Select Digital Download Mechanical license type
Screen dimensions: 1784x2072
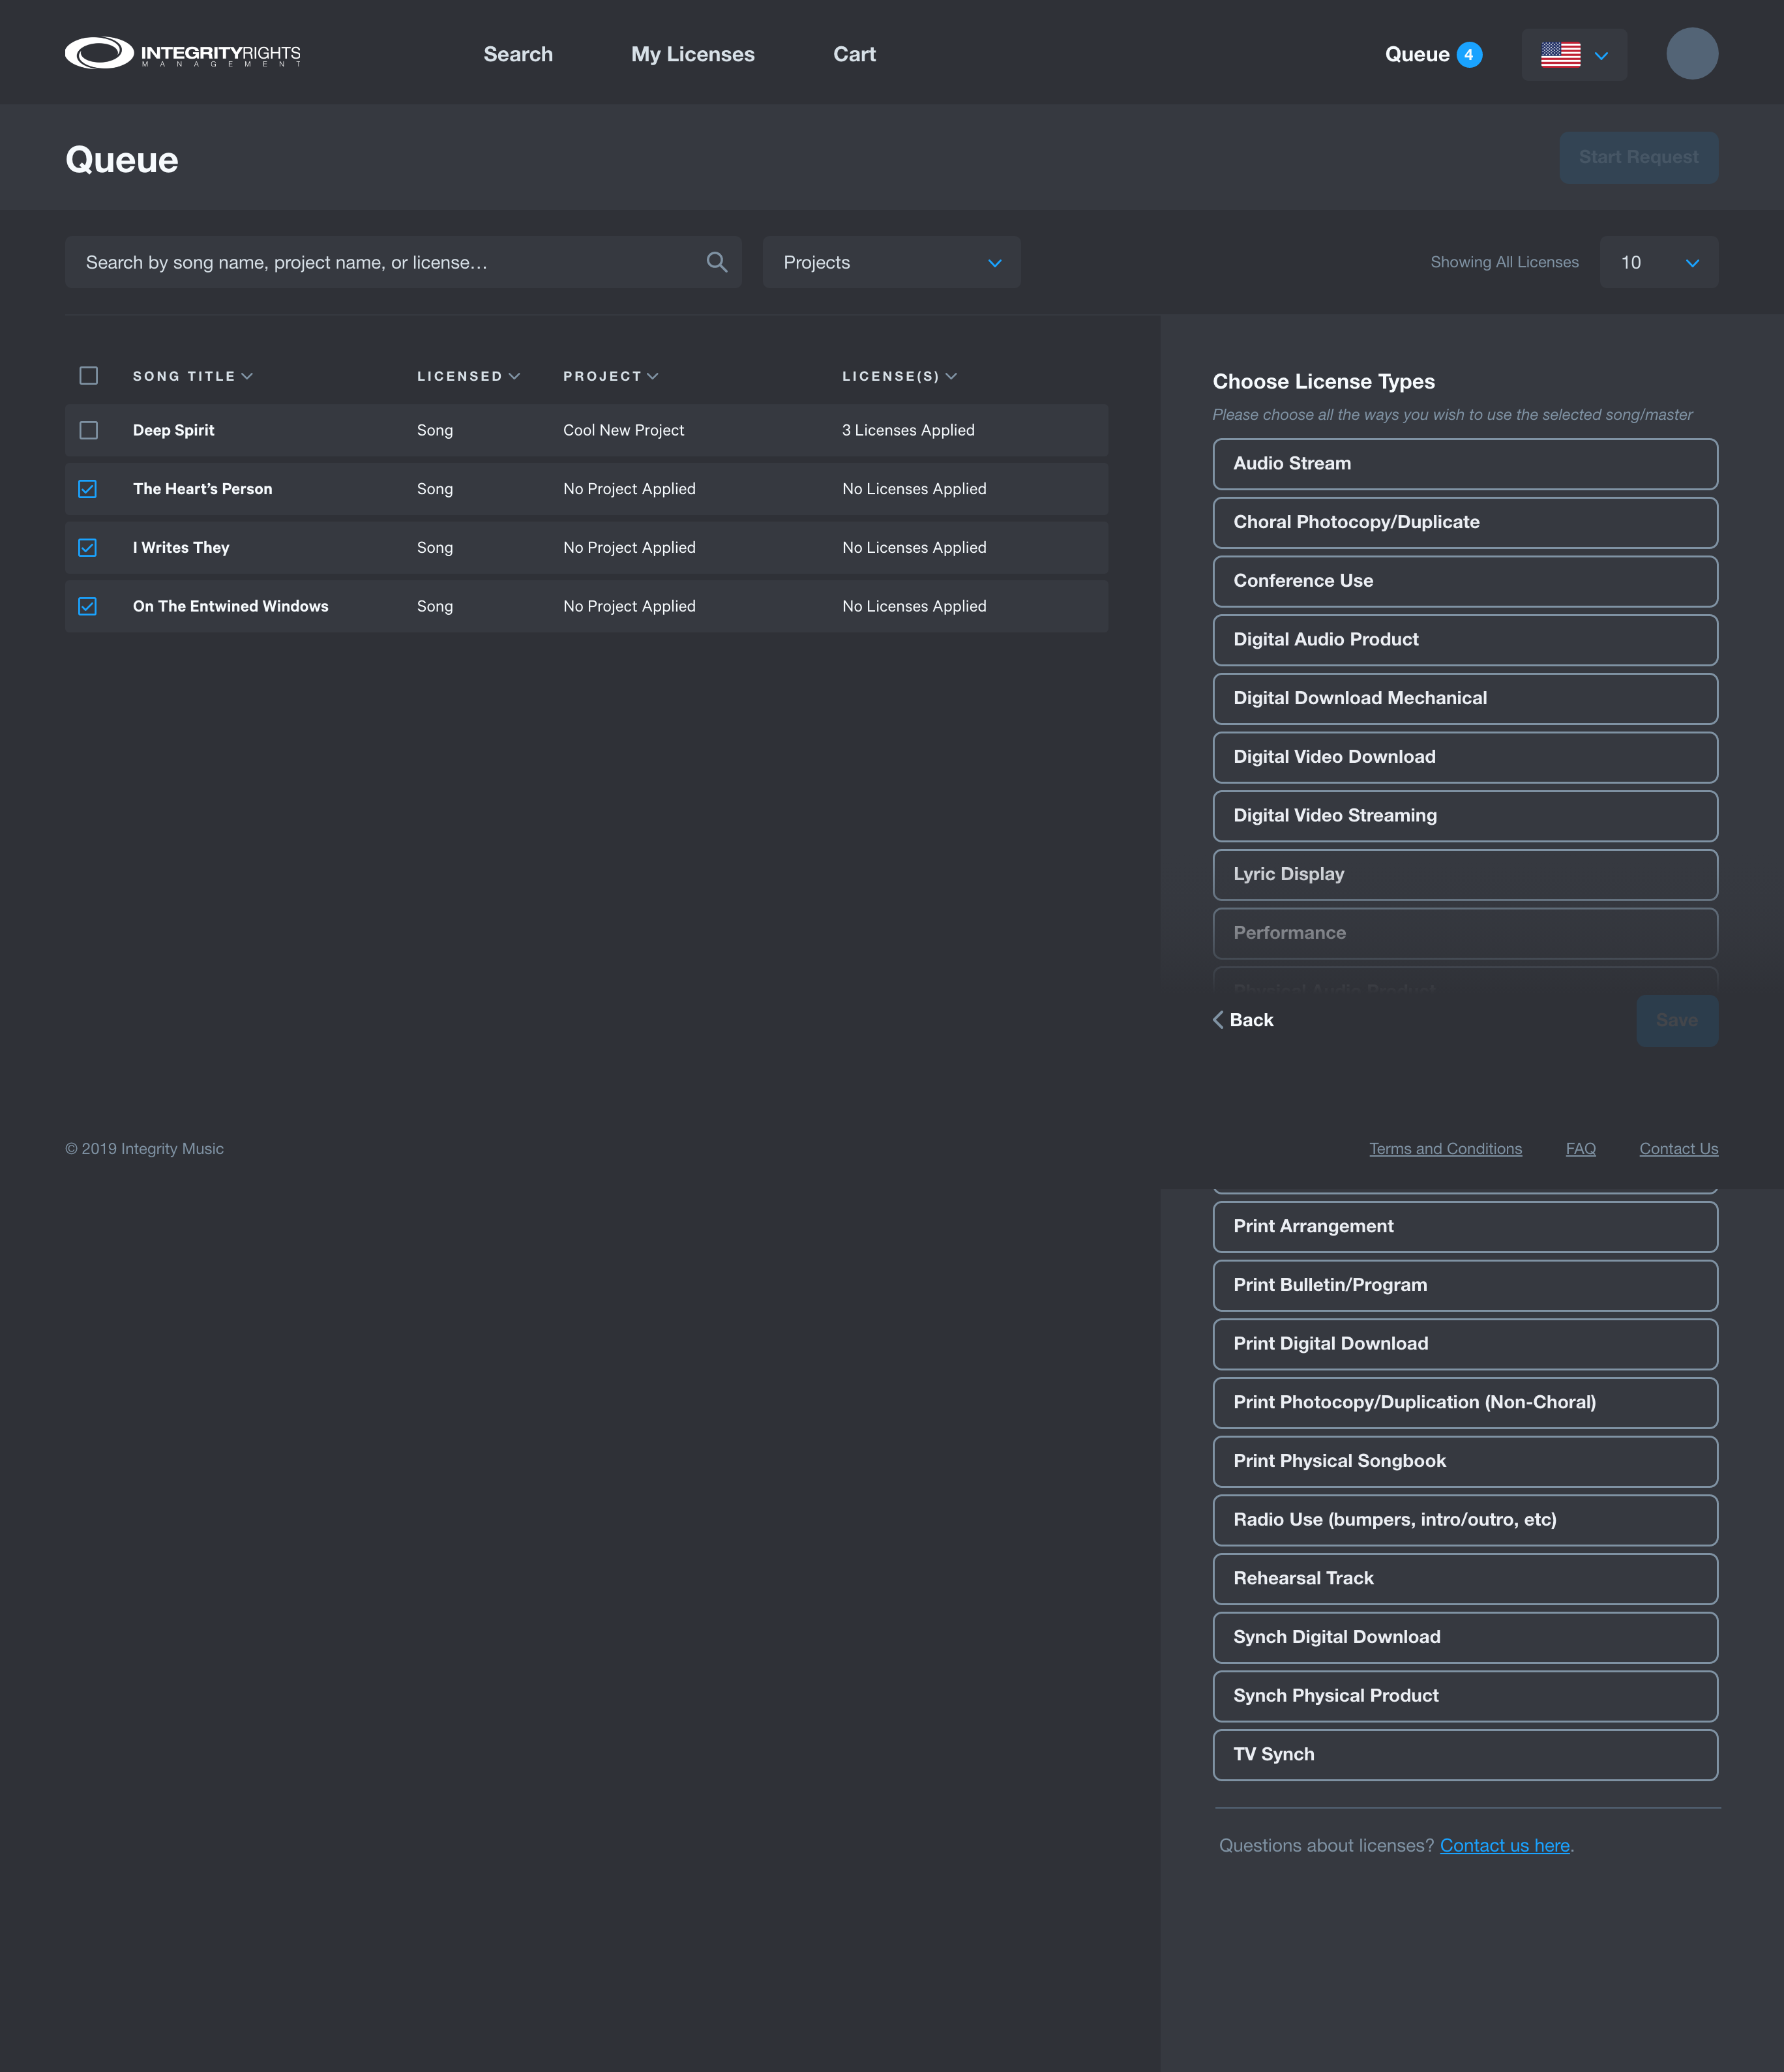(x=1465, y=698)
